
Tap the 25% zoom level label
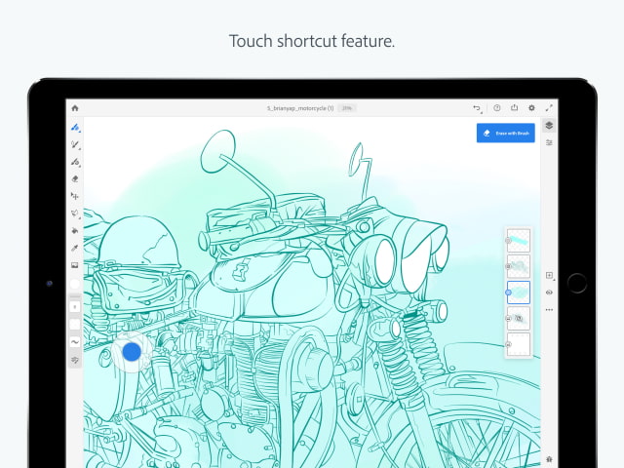pos(347,108)
